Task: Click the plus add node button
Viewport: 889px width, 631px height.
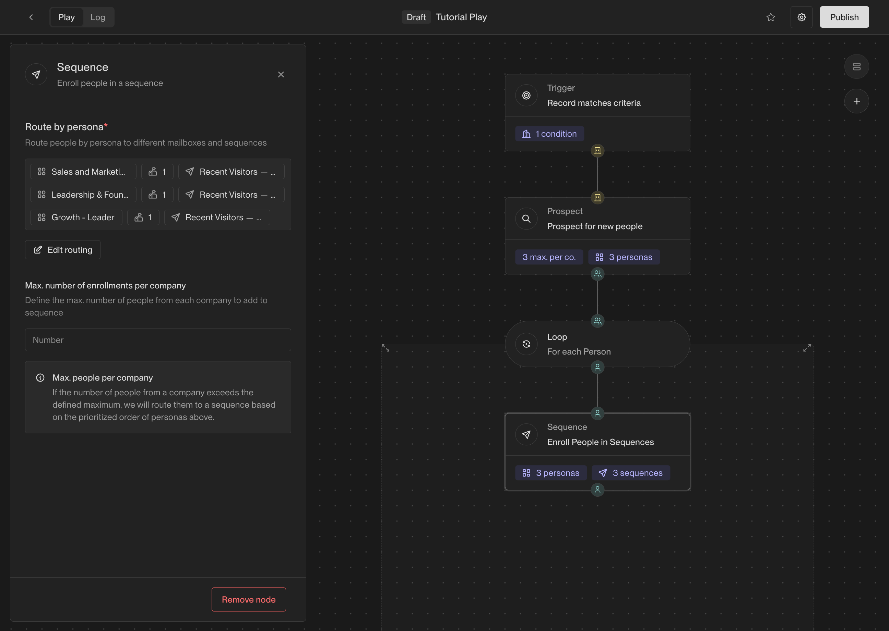Action: (856, 101)
